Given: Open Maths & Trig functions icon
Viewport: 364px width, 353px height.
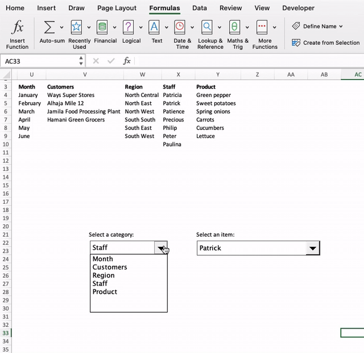Looking at the screenshot, I should 234,27.
